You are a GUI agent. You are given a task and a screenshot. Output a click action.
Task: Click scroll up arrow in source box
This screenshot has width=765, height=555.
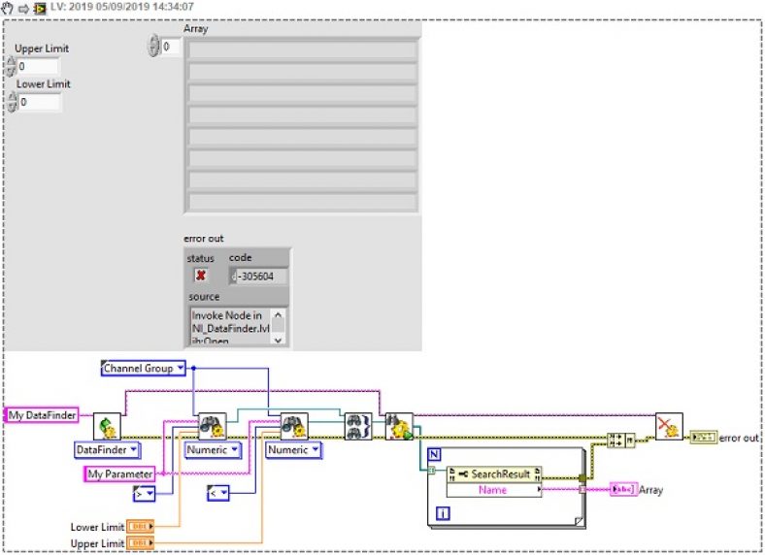[x=278, y=315]
